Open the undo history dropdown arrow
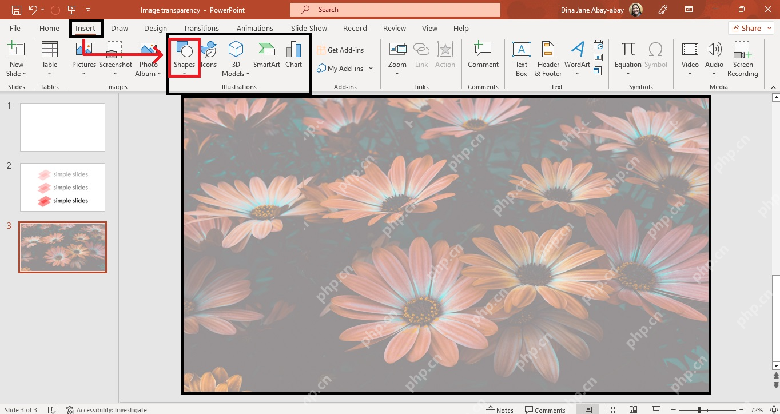Screen dimensions: 780x414 click(42, 10)
